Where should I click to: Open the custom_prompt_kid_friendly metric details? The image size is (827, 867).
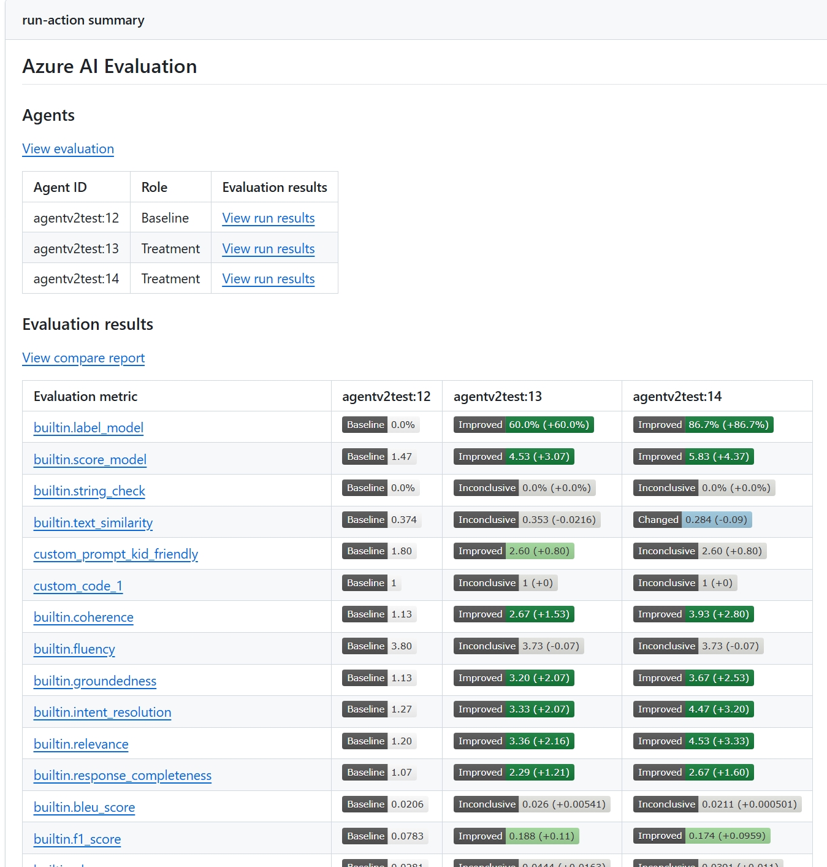[116, 554]
